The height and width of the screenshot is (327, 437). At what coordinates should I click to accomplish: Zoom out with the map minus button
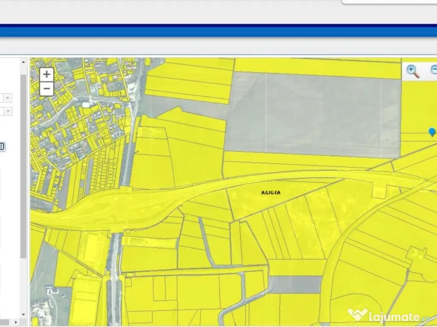[x=47, y=89]
